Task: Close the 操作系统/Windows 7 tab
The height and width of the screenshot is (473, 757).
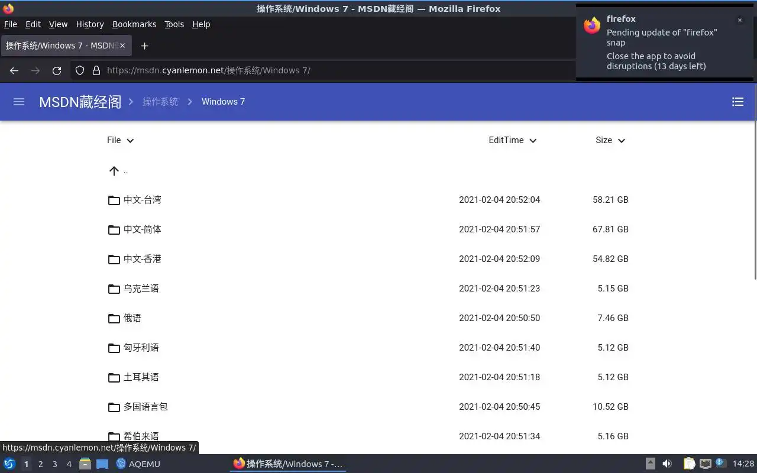Action: [x=122, y=46]
